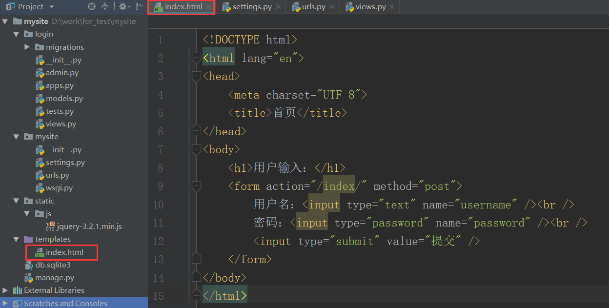Expand the migrations folder
Viewport: 609px width, 308px height.
tap(27, 47)
